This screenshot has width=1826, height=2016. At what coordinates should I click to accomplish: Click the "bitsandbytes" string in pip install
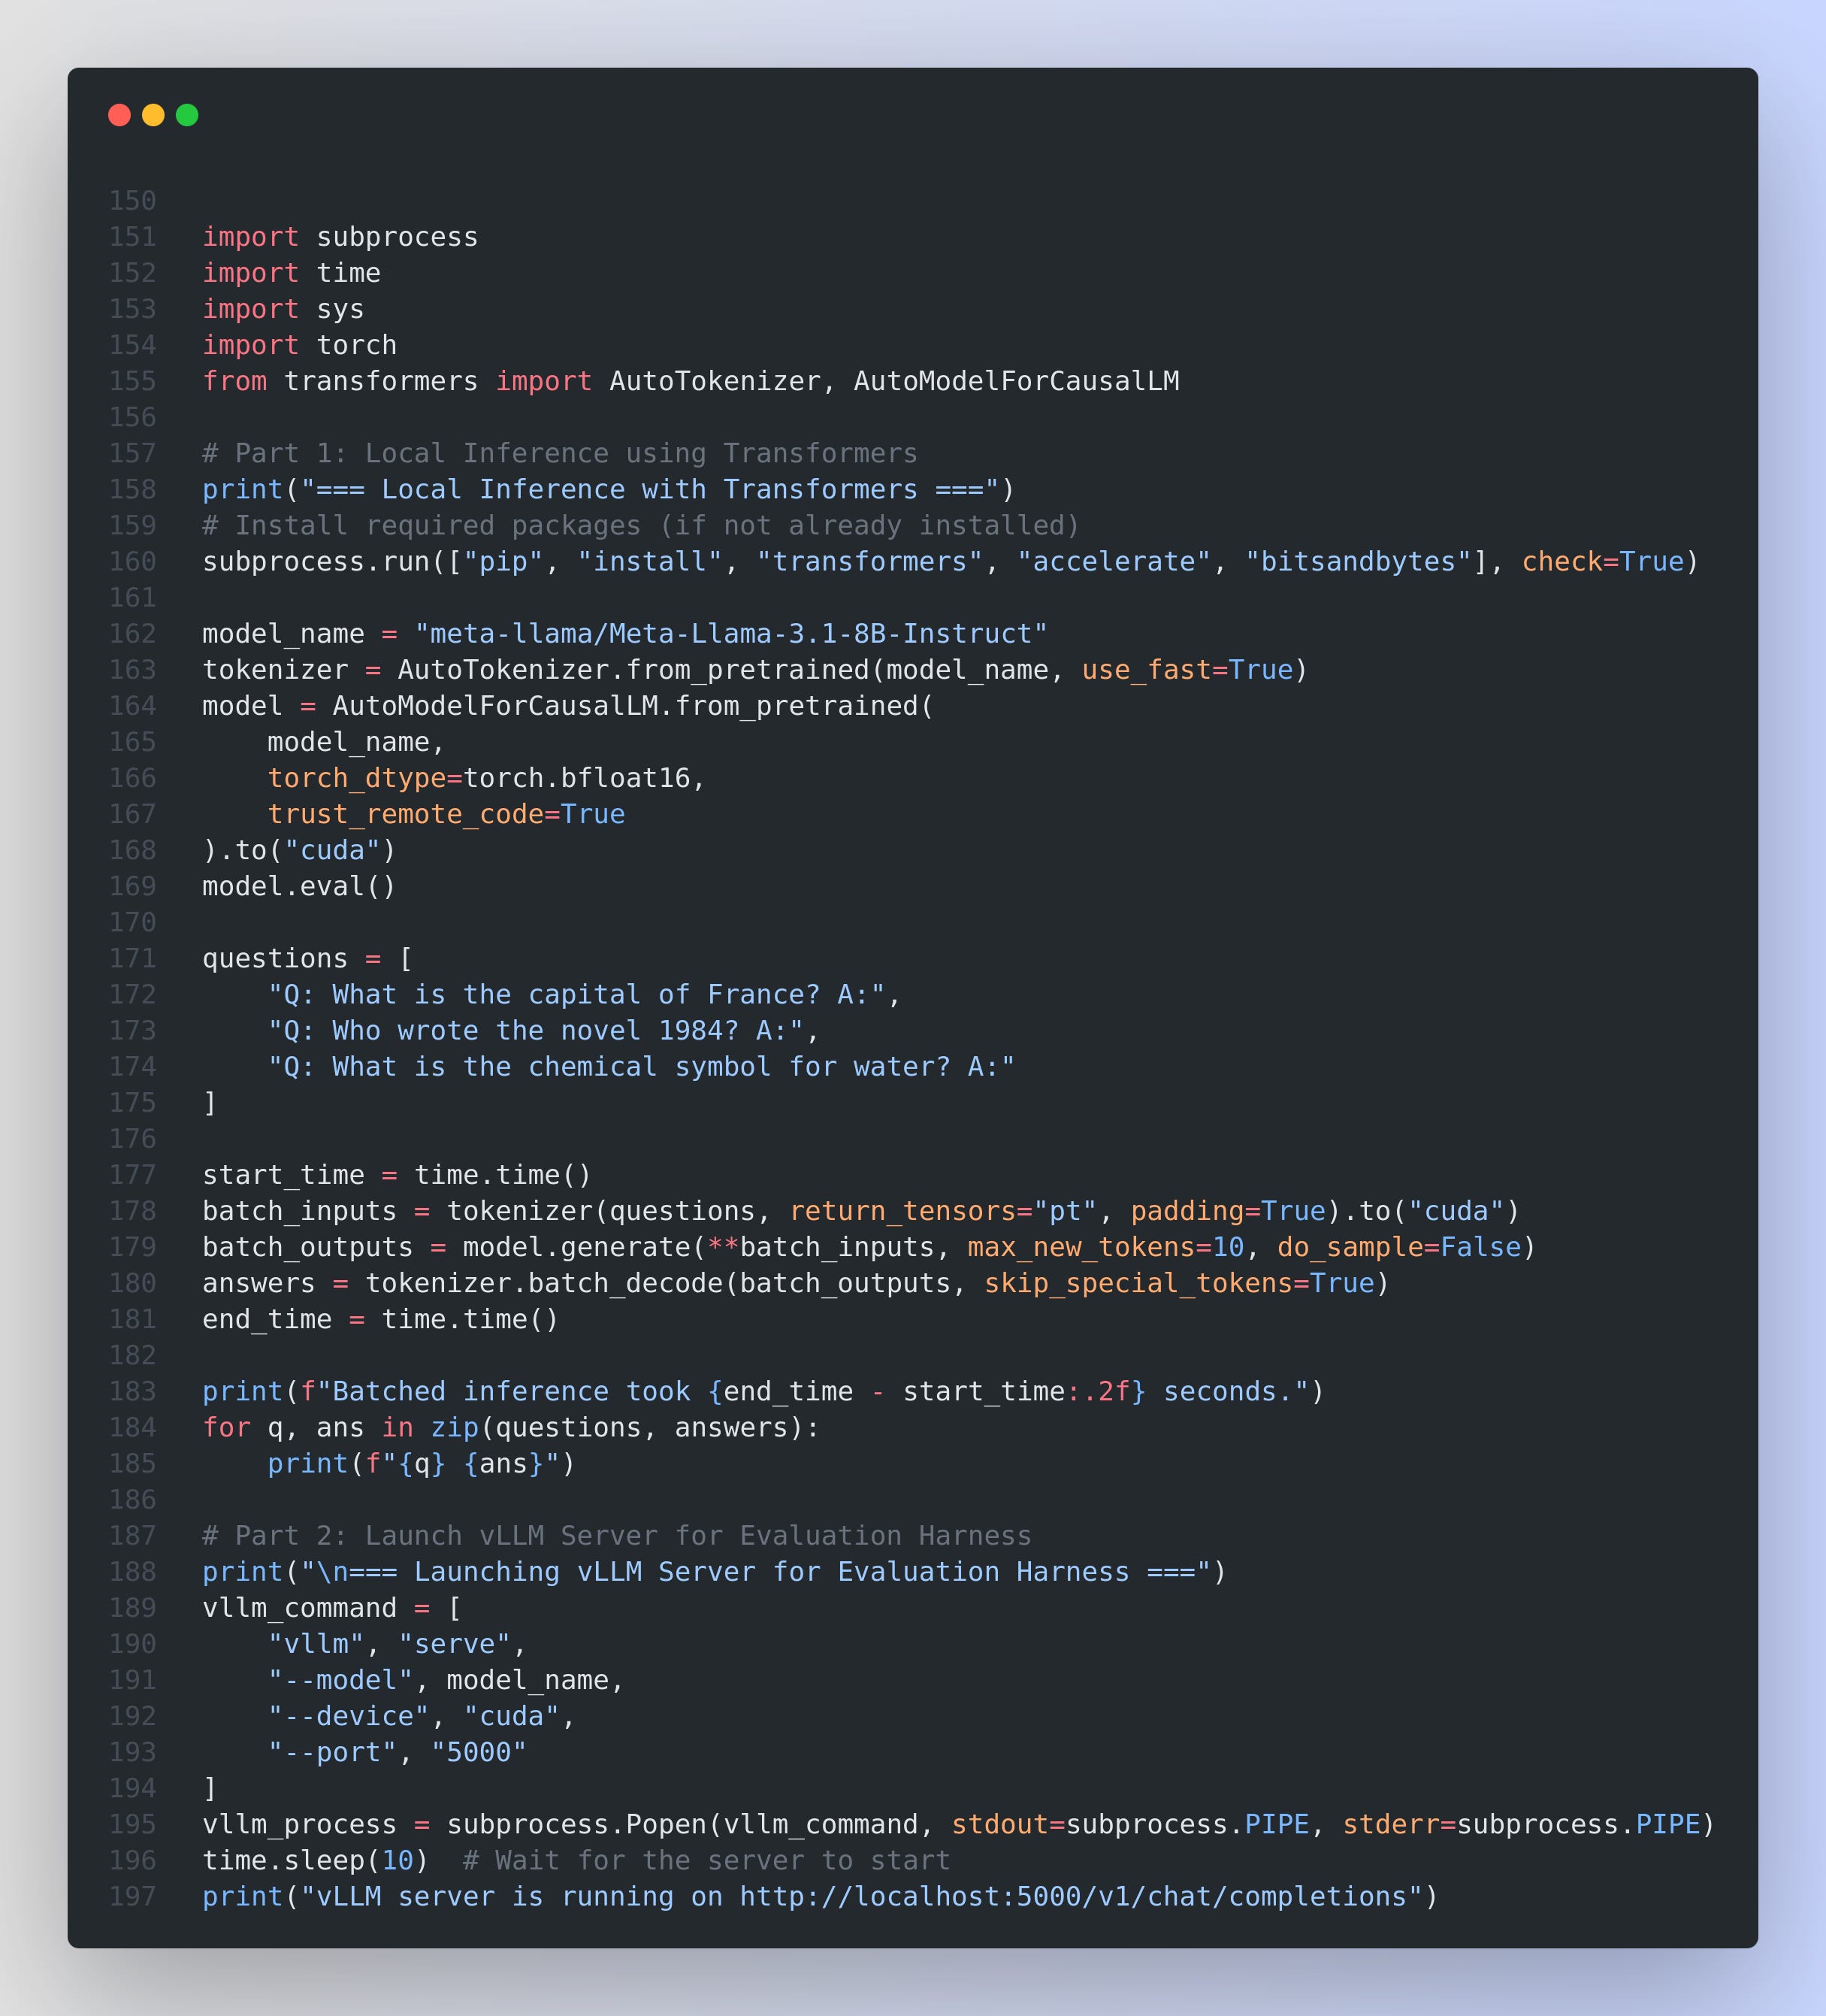coord(1359,561)
